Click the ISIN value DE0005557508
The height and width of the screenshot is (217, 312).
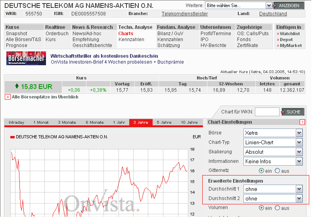(88, 14)
